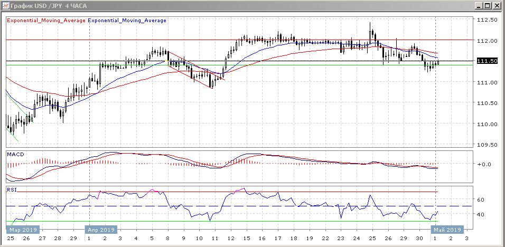Click the 112.50 price axis label
Viewport: 505px width, 247px height.
click(487, 20)
